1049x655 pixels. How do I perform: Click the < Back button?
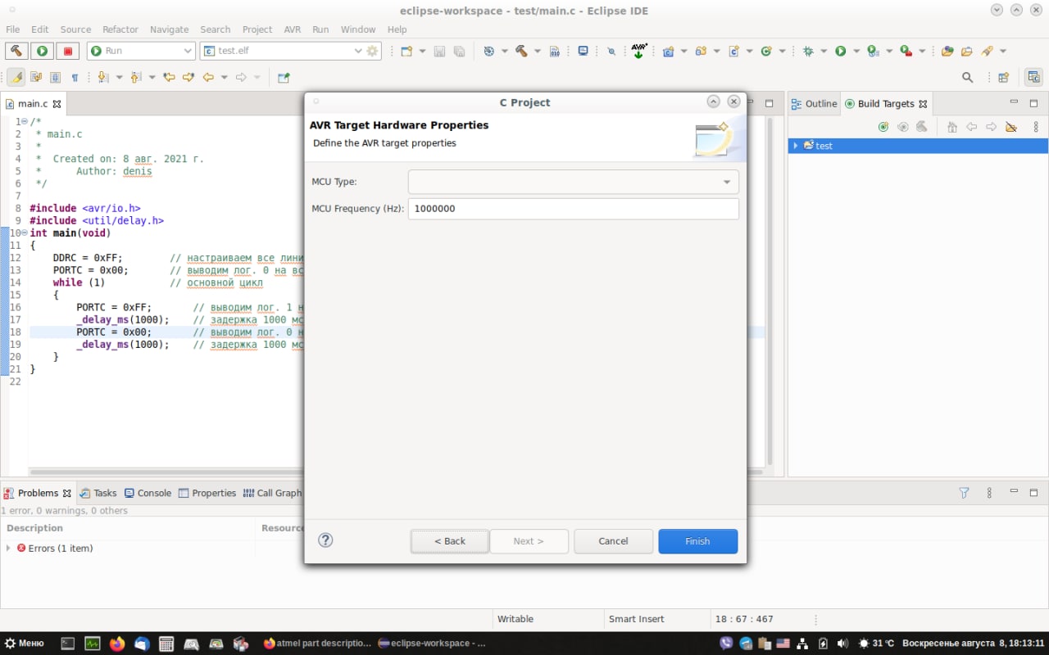(450, 541)
